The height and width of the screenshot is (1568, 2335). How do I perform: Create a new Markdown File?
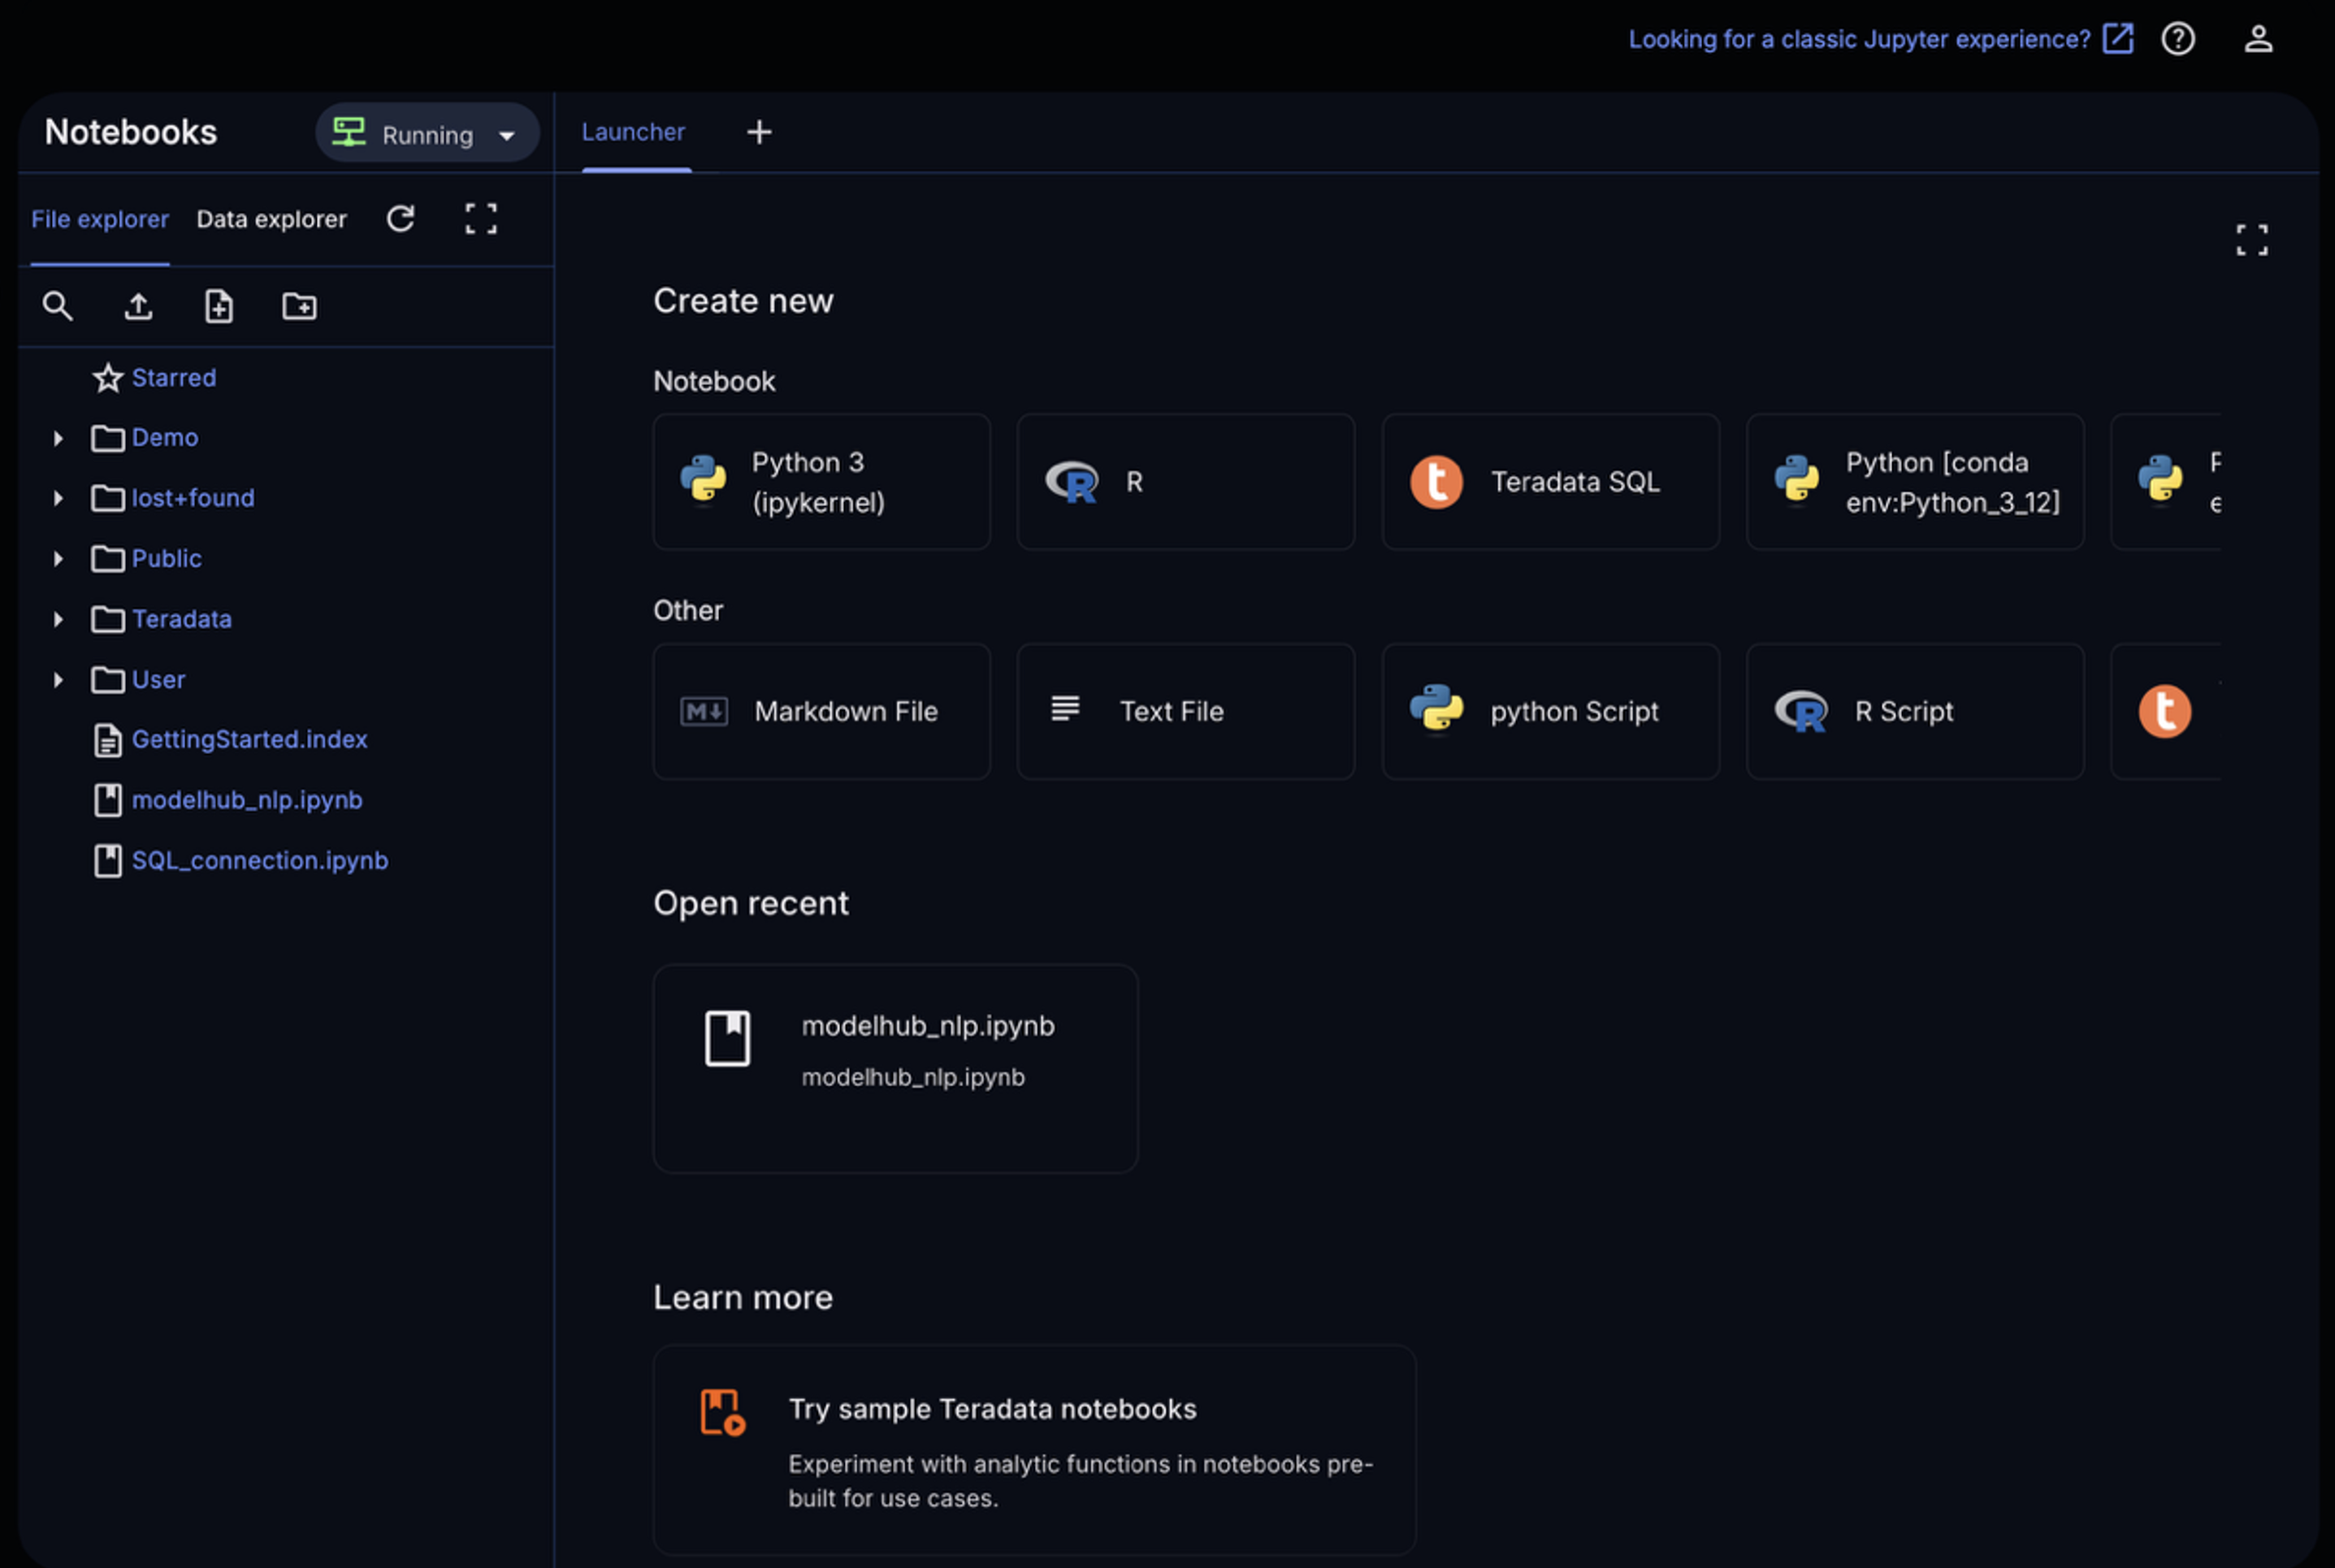(x=822, y=711)
